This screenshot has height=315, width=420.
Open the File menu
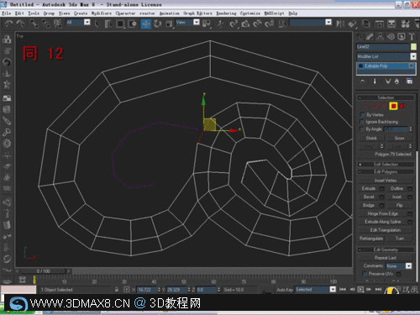[7, 13]
